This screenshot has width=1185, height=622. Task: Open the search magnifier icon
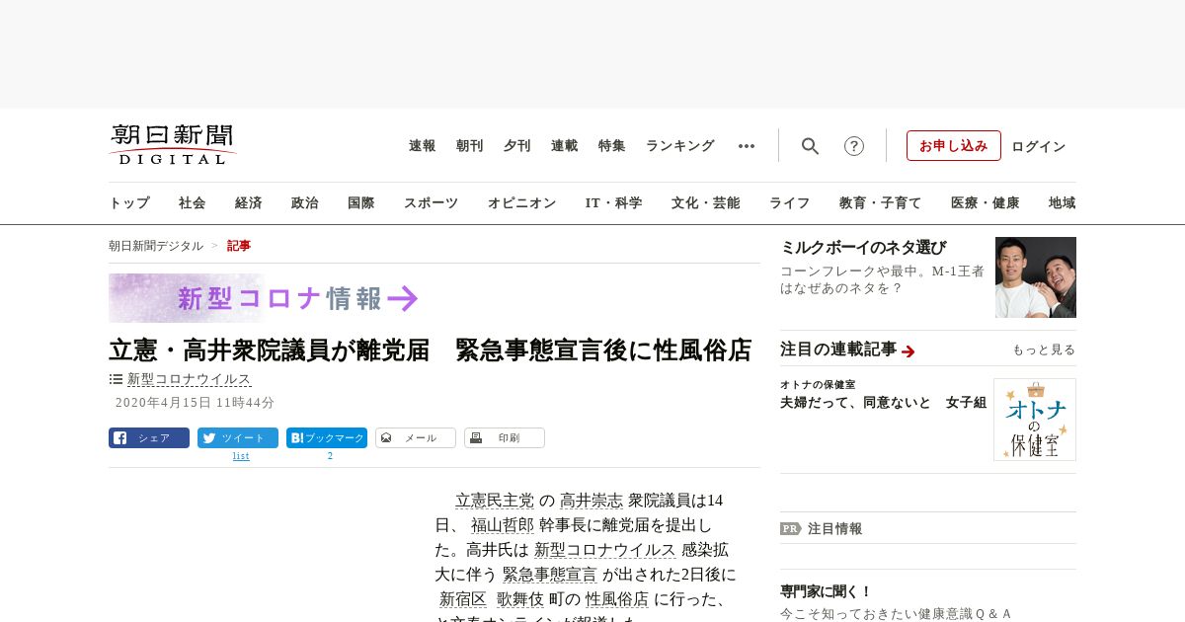coord(810,146)
